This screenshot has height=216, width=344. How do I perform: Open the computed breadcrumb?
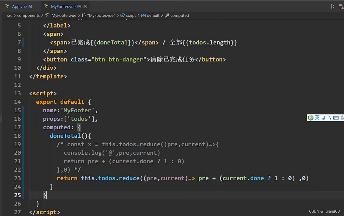pos(177,15)
